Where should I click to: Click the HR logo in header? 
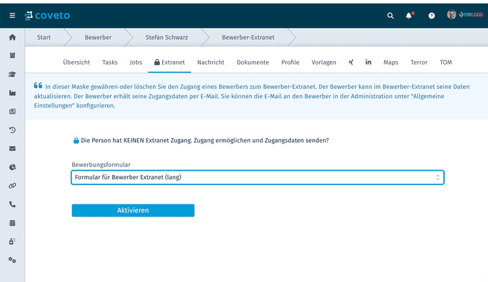click(x=471, y=14)
